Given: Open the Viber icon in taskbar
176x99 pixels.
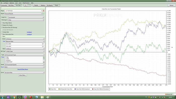Looking at the screenshot, I should point(25,97).
